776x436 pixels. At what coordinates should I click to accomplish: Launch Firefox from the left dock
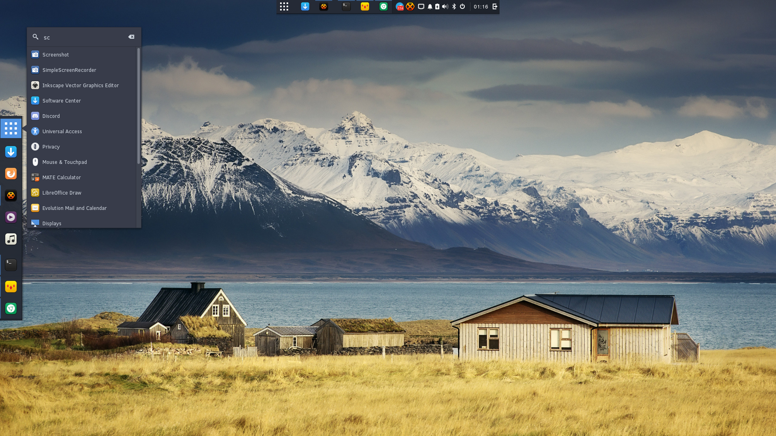pos(11,174)
